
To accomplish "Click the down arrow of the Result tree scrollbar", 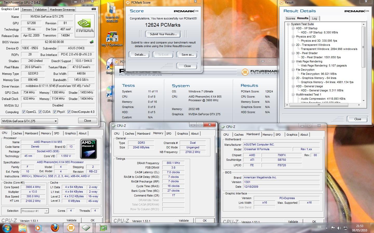I will coord(363,101).
